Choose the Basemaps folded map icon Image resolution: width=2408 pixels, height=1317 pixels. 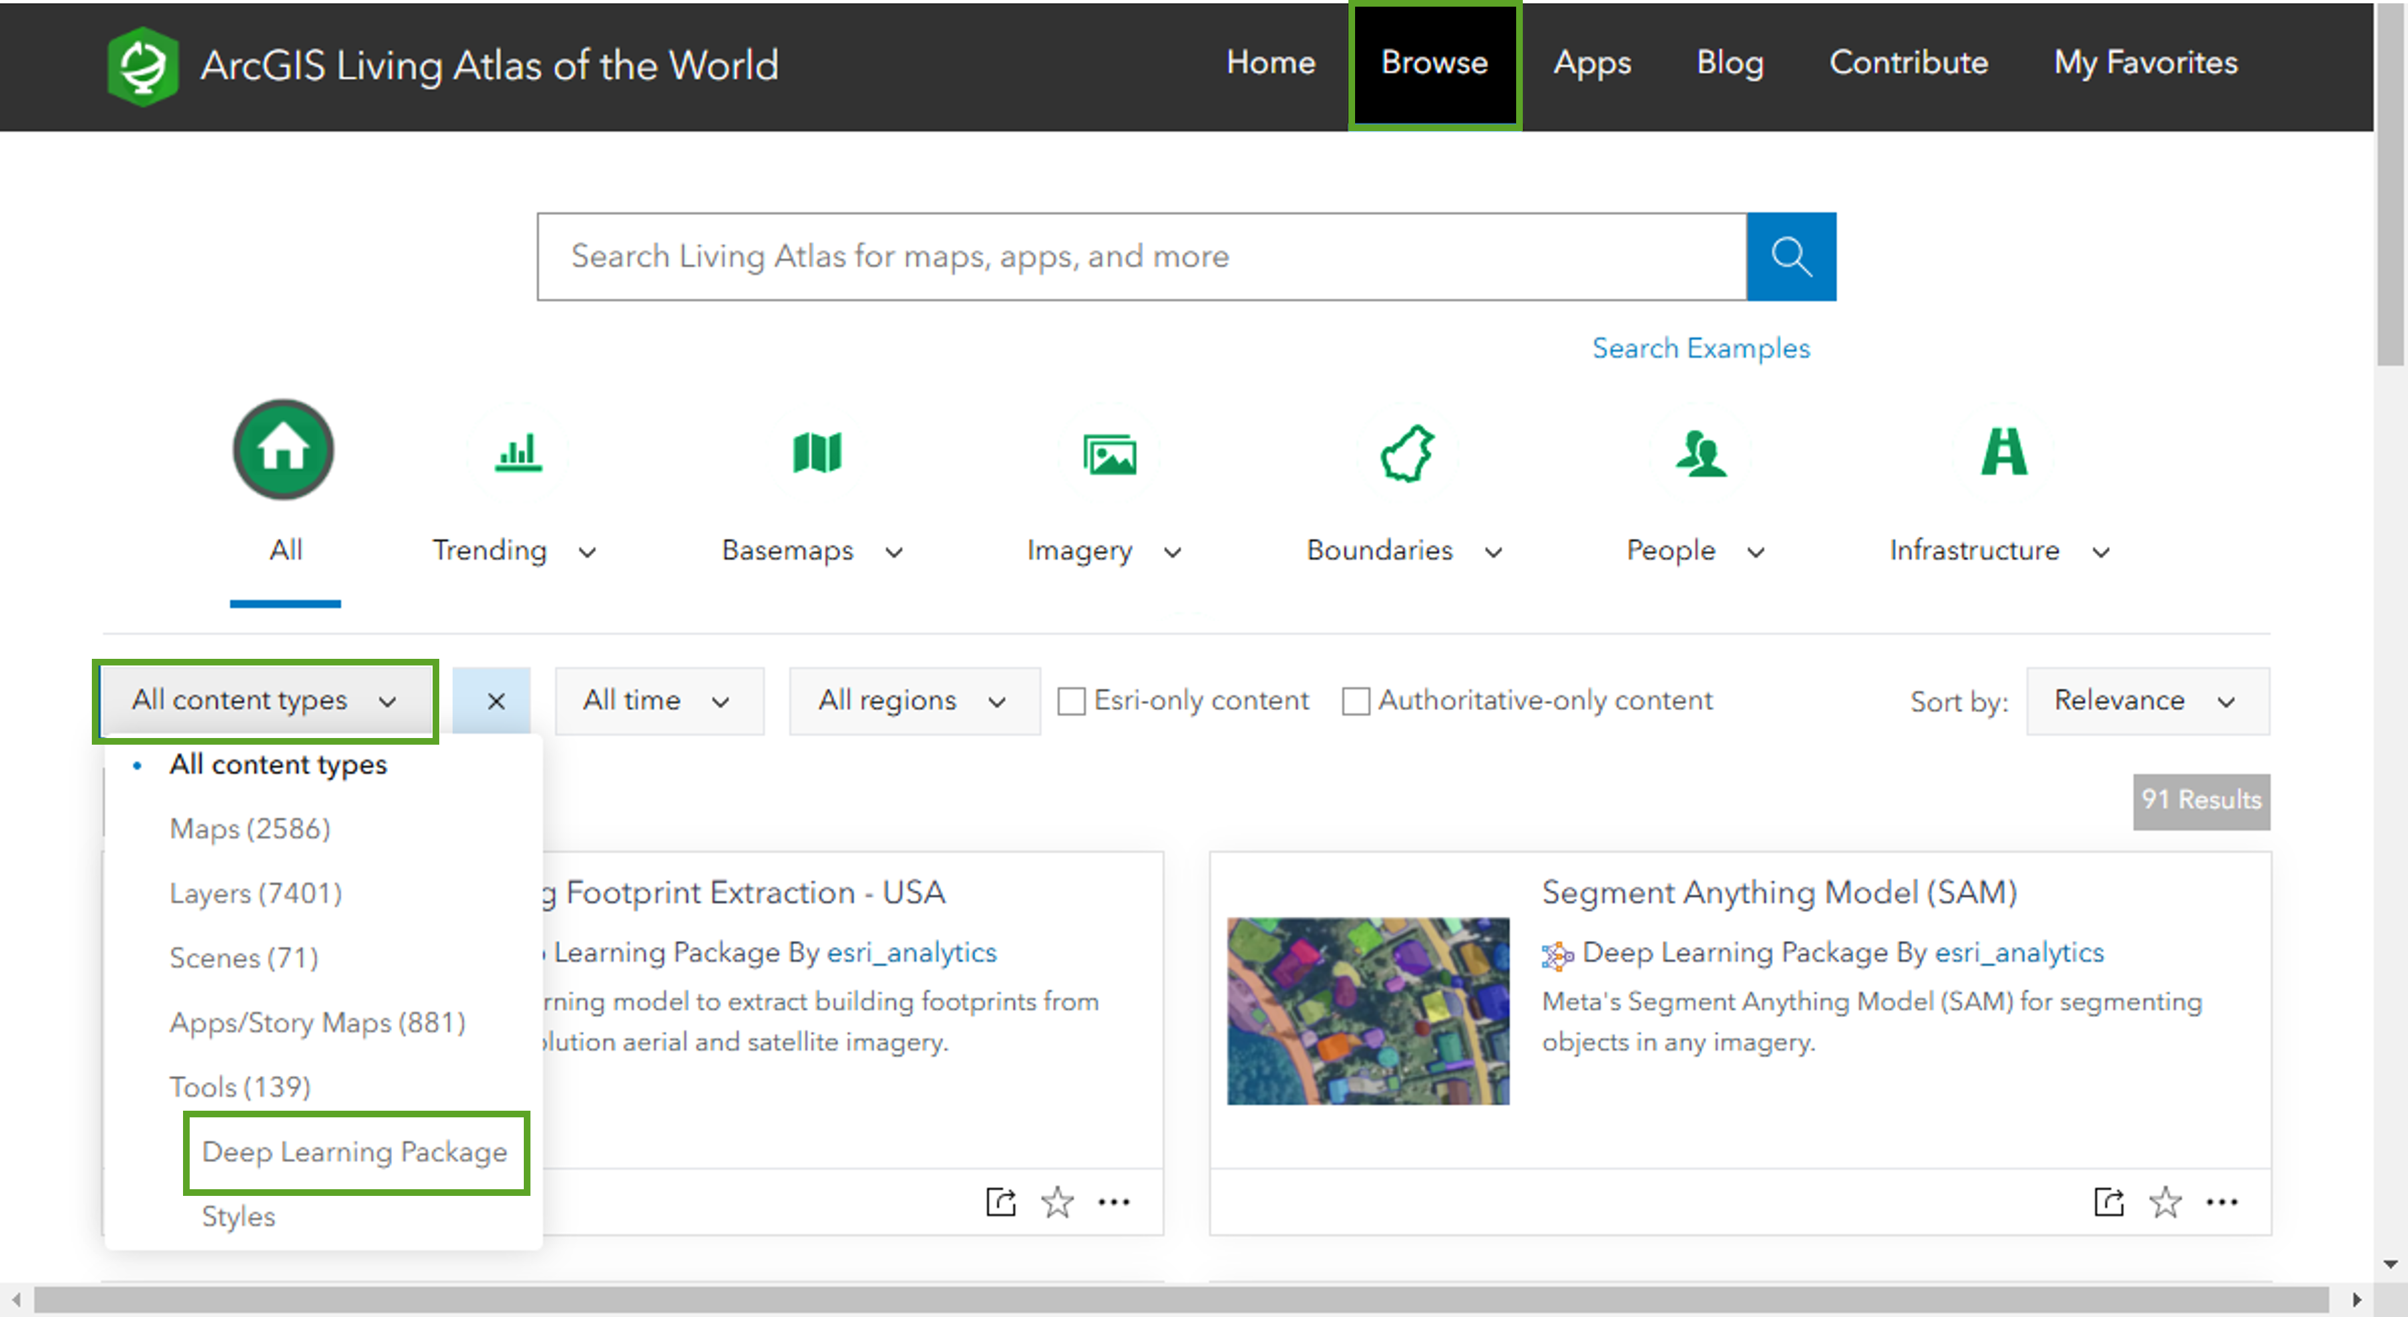tap(816, 453)
